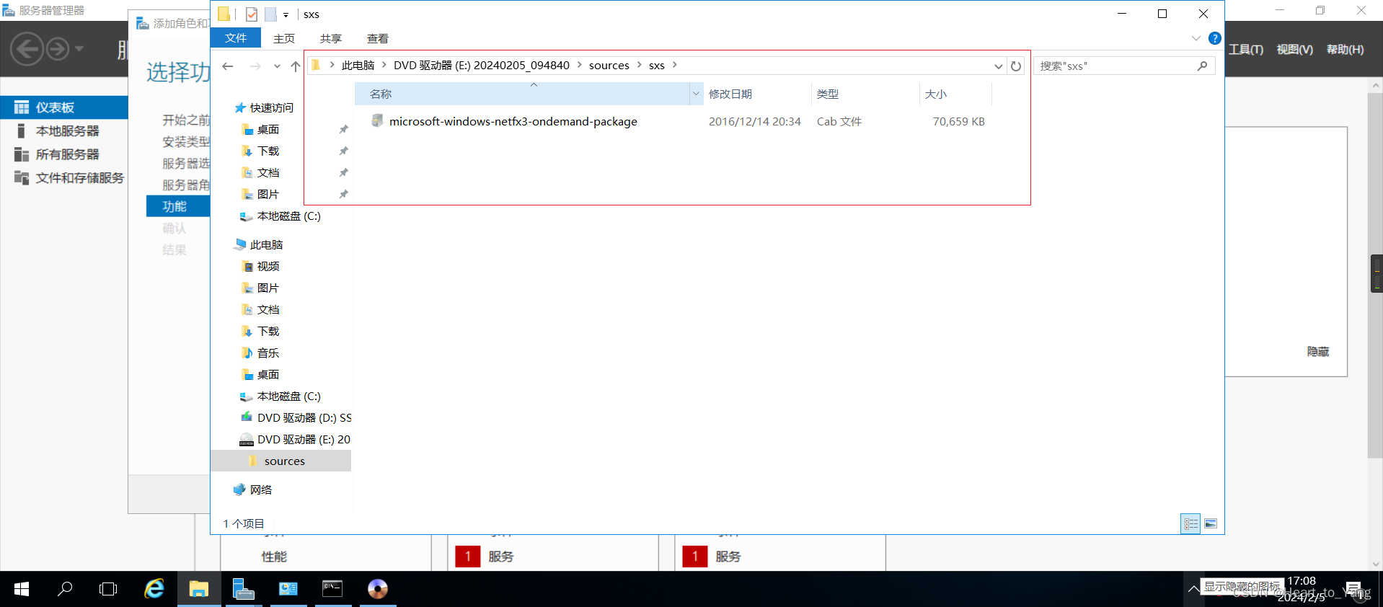The image size is (1383, 607).
Task: Open the 文件 ribbon tab
Action: (x=236, y=38)
